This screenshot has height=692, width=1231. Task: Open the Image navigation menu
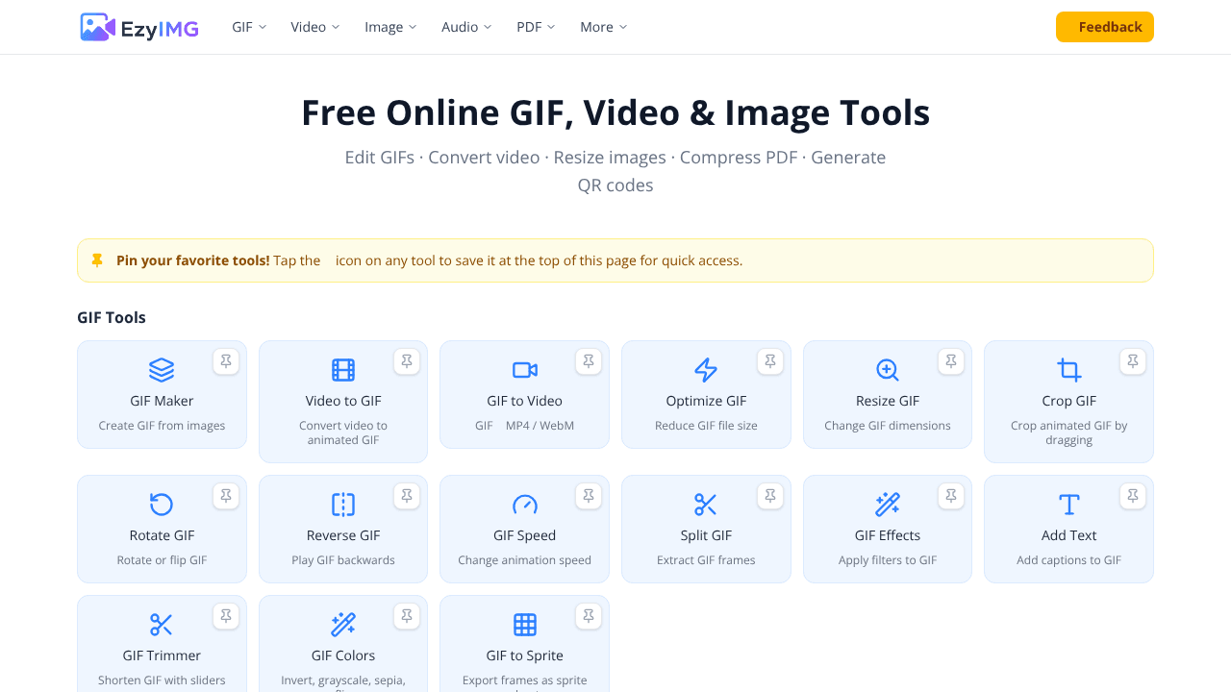[x=390, y=27]
